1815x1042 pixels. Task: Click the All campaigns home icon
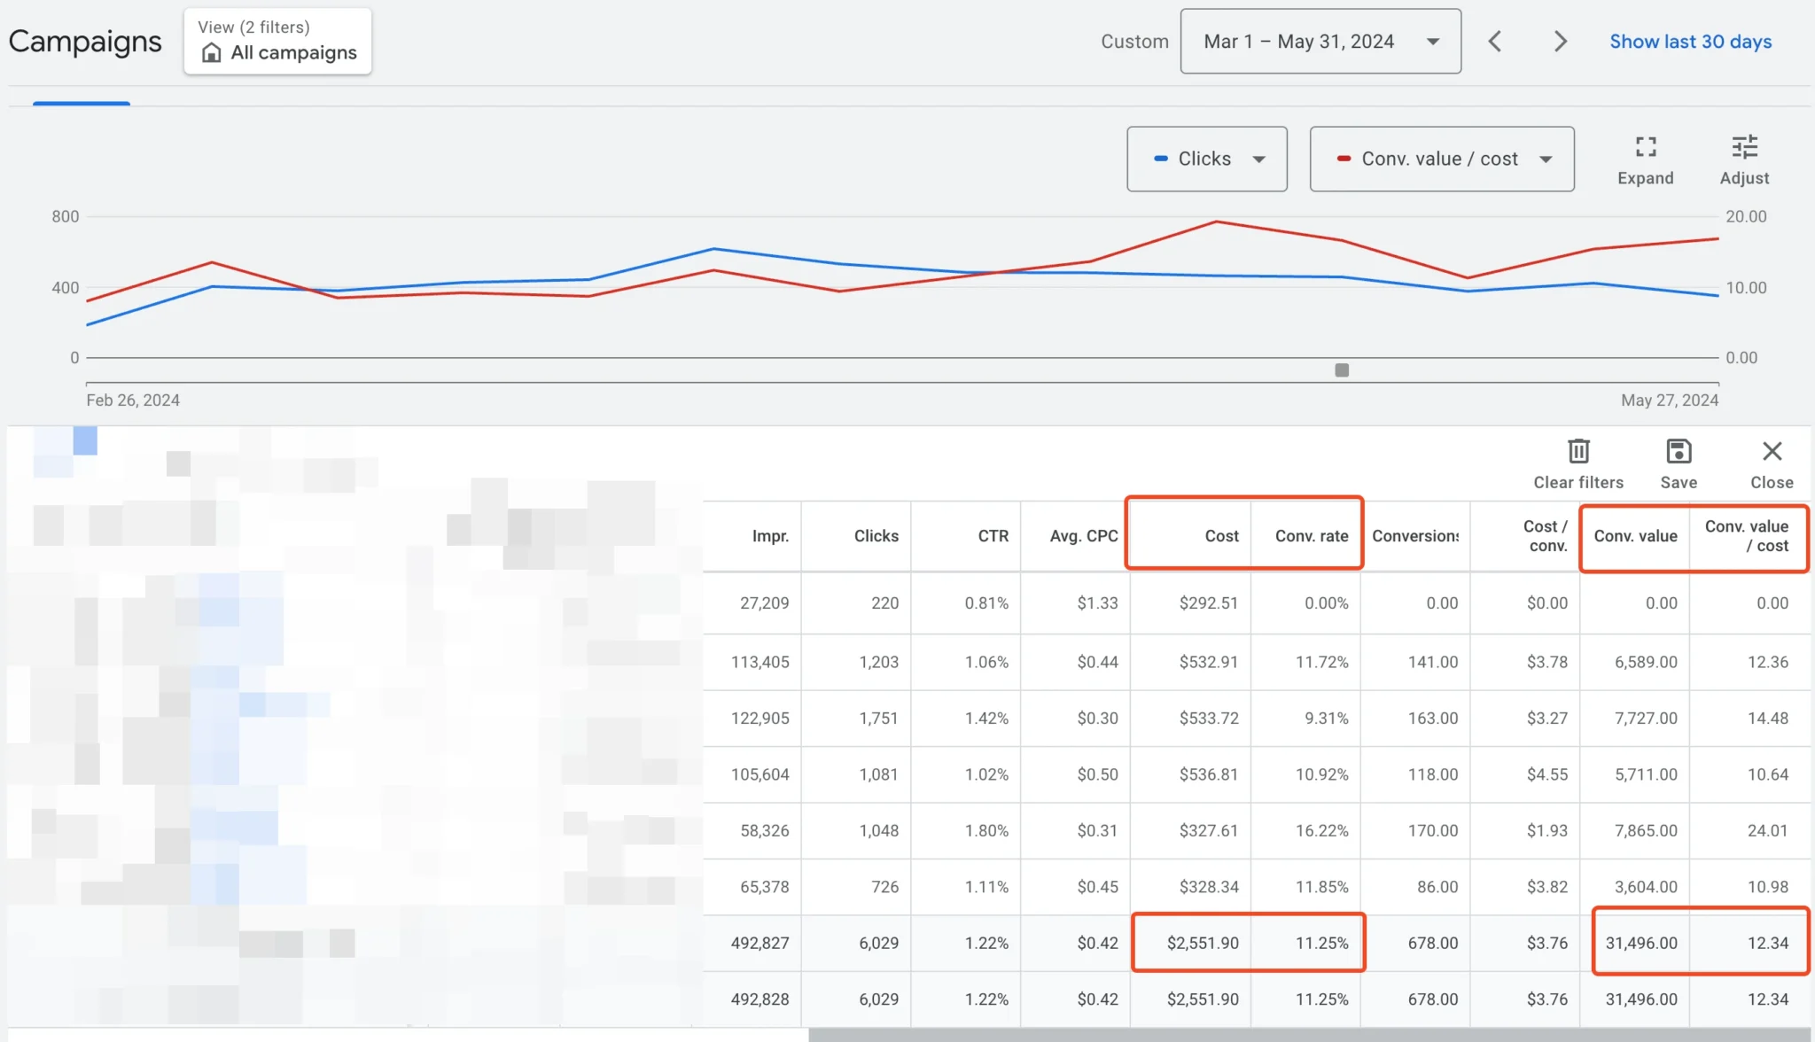211,53
